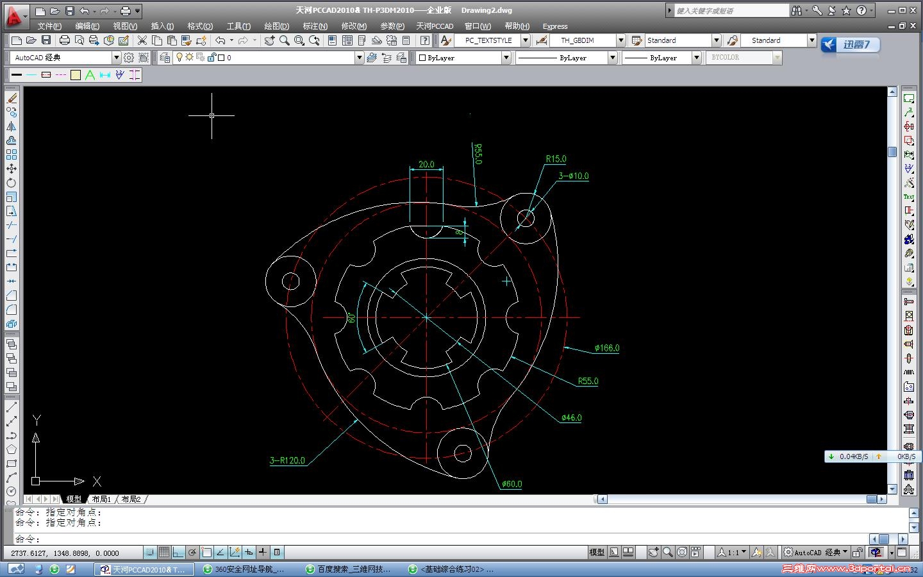The image size is (923, 577).
Task: Open the ByLayer lineweight dropdown
Action: click(662, 58)
